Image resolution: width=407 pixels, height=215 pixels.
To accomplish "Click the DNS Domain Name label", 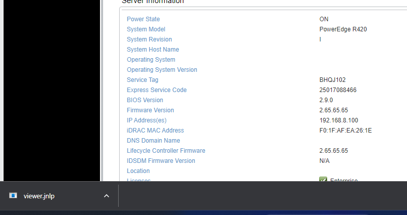I will pos(154,141).
